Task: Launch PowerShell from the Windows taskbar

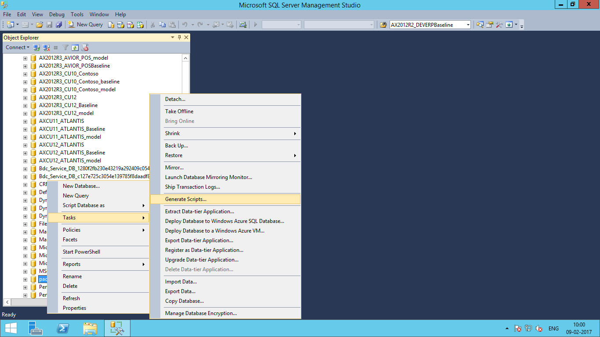Action: point(63,328)
